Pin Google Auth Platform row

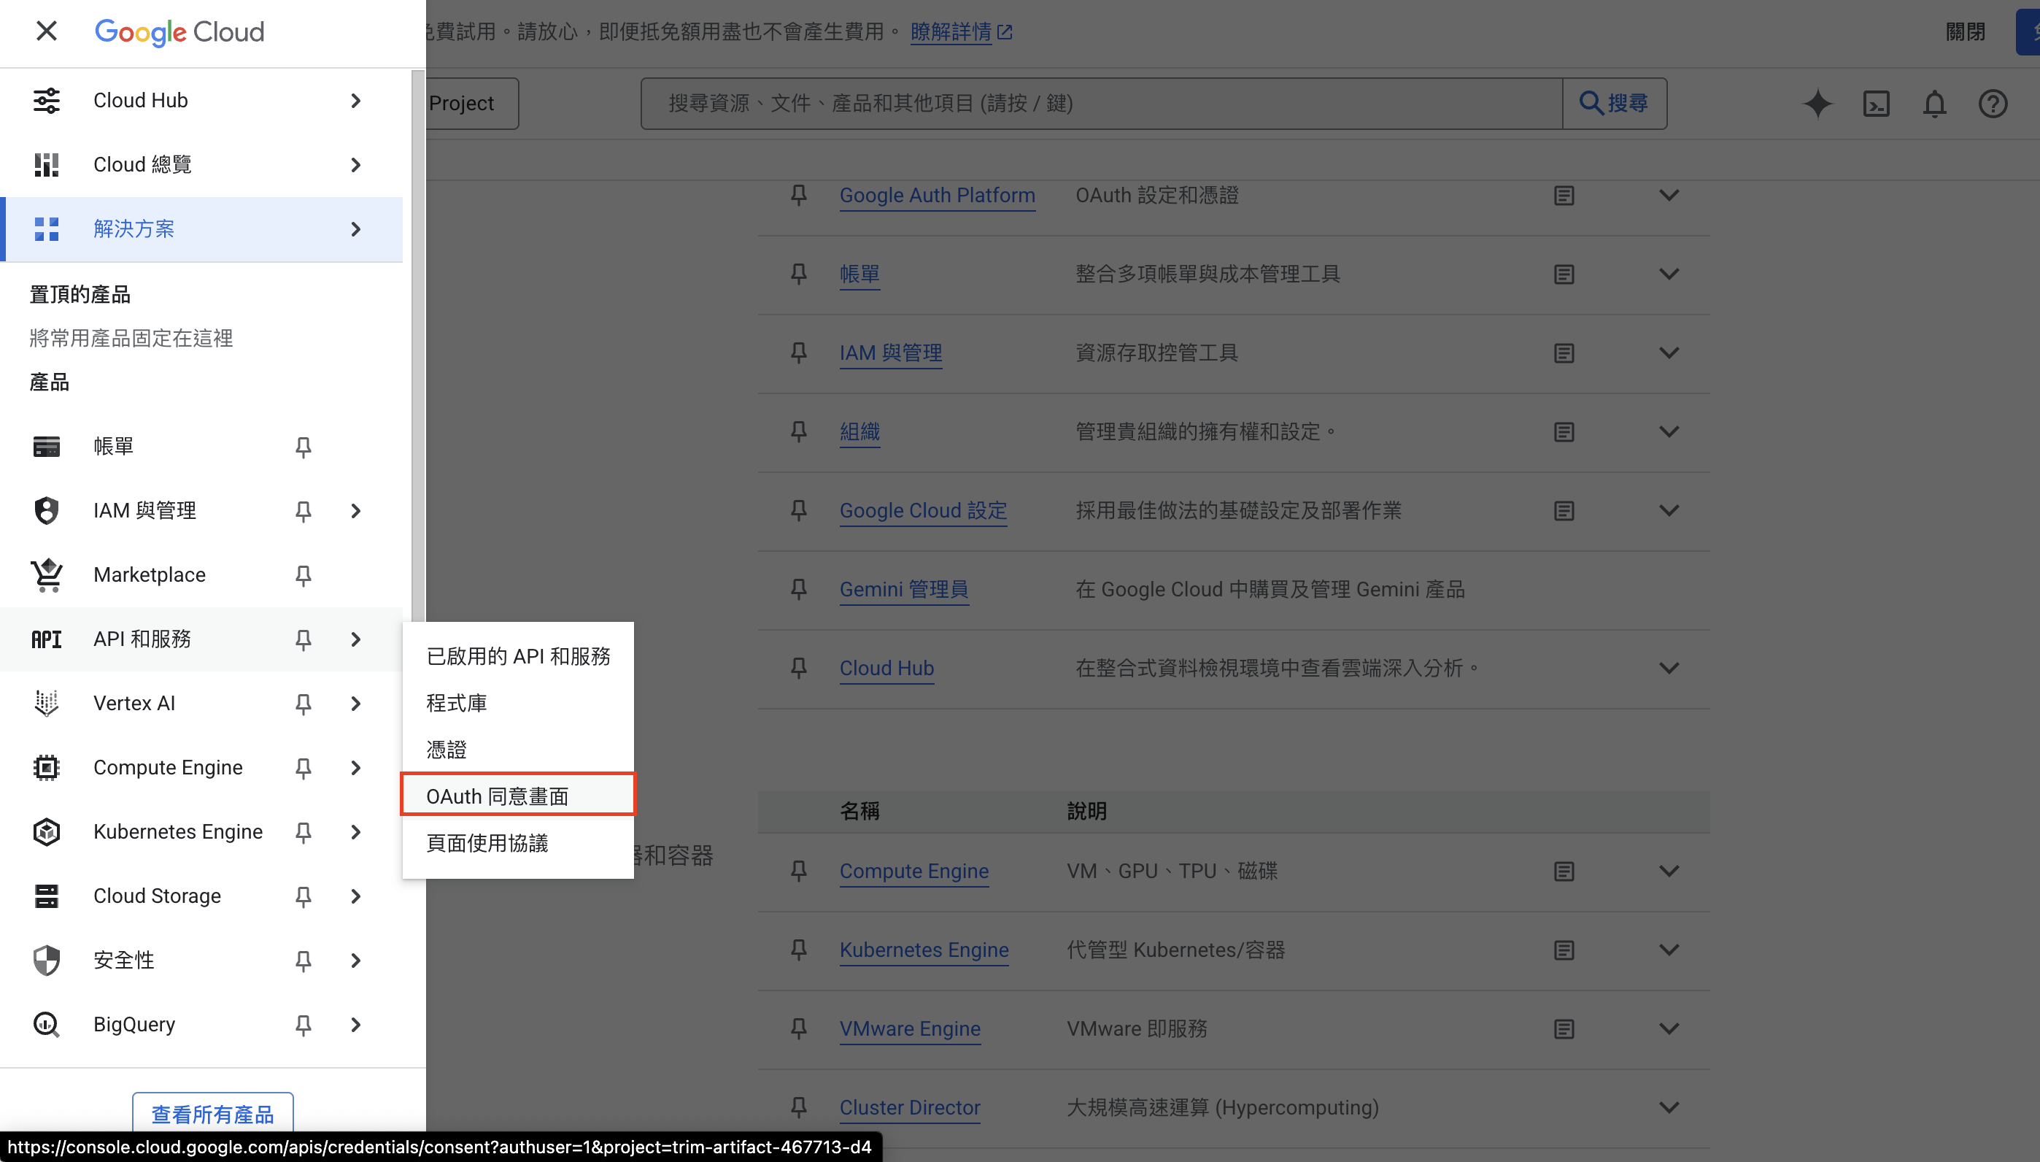click(x=798, y=196)
